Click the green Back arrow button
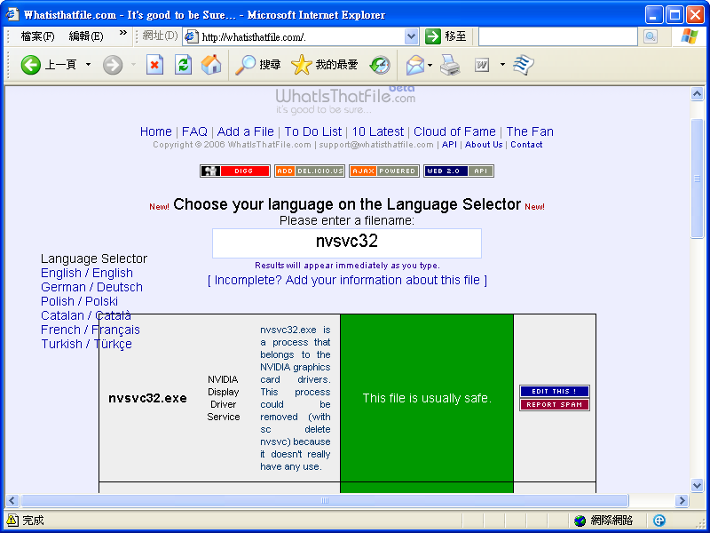710x533 pixels. (31, 65)
